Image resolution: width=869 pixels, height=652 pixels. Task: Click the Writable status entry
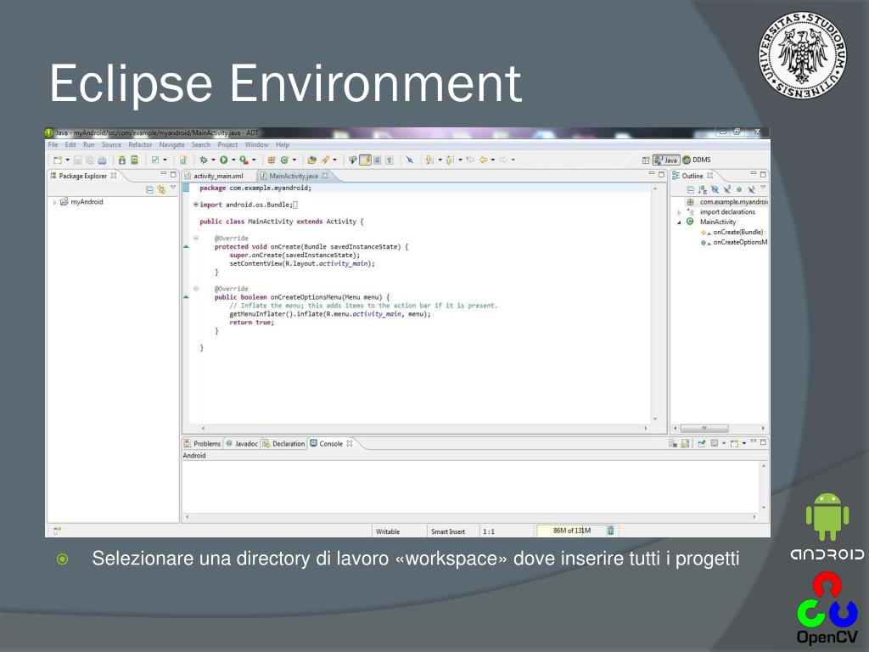click(x=387, y=531)
